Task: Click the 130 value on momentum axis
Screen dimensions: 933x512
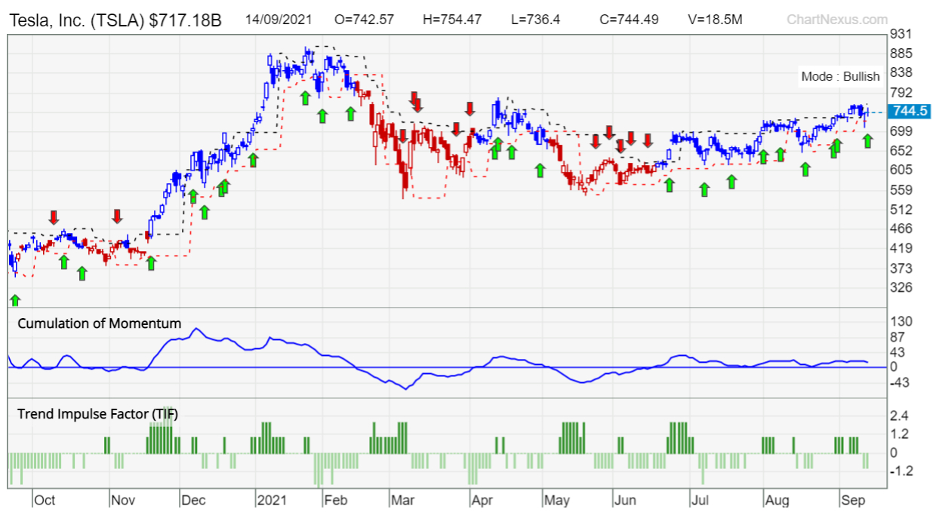Action: 903,322
